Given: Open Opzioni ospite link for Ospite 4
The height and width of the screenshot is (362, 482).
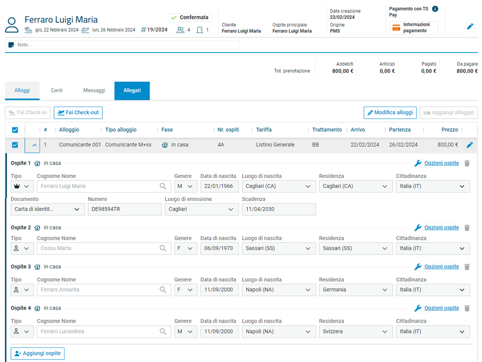Looking at the screenshot, I should click(442, 308).
